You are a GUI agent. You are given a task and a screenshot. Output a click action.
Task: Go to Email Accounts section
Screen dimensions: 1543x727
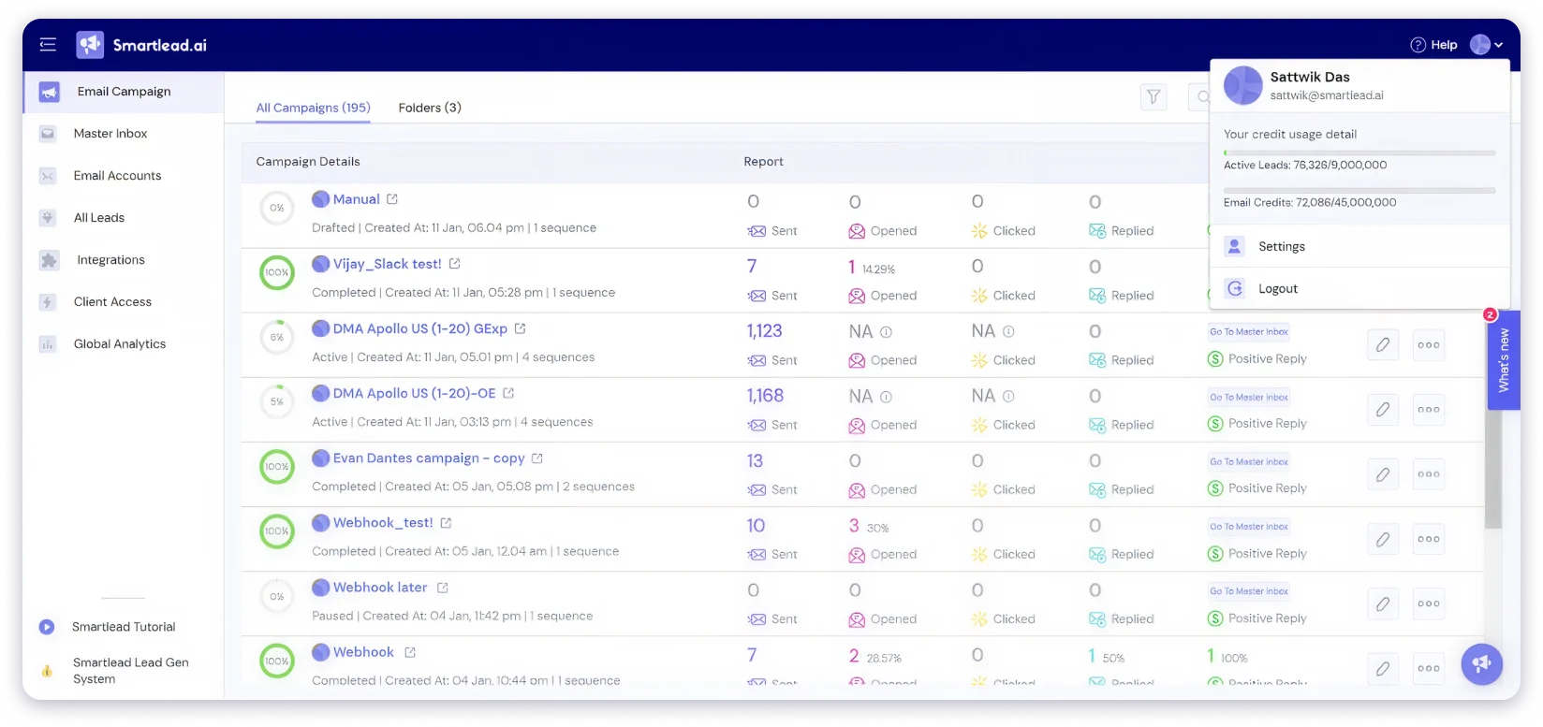click(x=117, y=176)
